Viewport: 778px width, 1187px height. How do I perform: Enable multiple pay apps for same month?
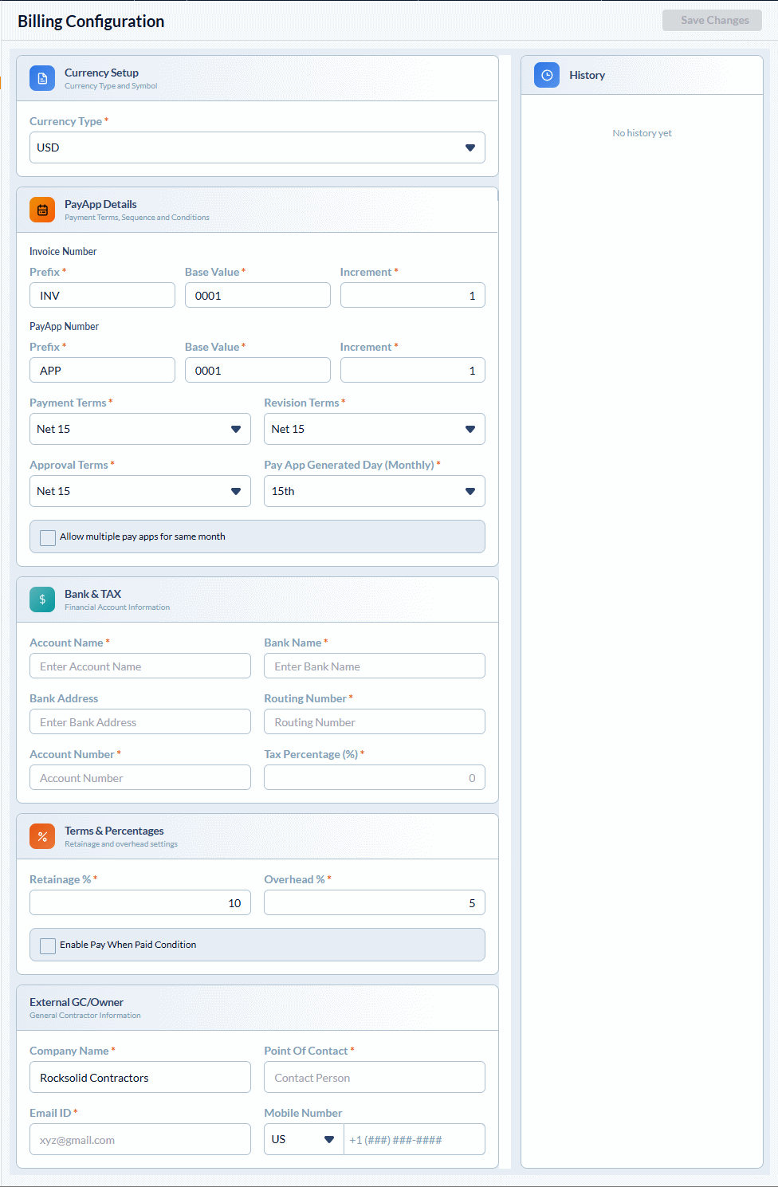tap(48, 537)
